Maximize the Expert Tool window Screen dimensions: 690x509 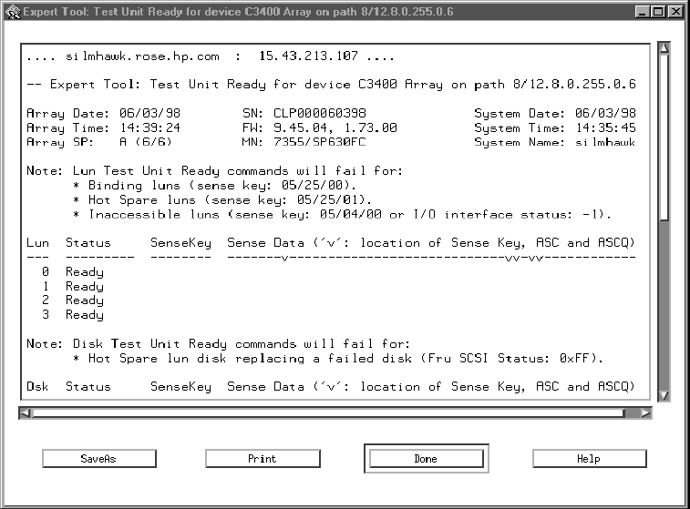tap(659, 12)
